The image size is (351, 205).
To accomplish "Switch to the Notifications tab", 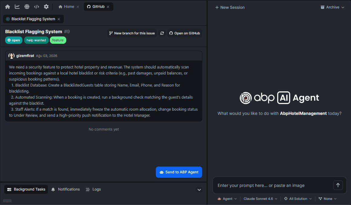I will coord(66,189).
